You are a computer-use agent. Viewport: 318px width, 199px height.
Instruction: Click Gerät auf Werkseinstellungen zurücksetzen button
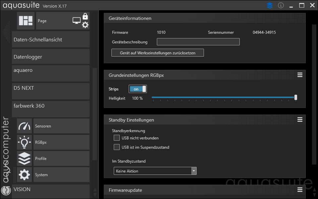point(158,53)
